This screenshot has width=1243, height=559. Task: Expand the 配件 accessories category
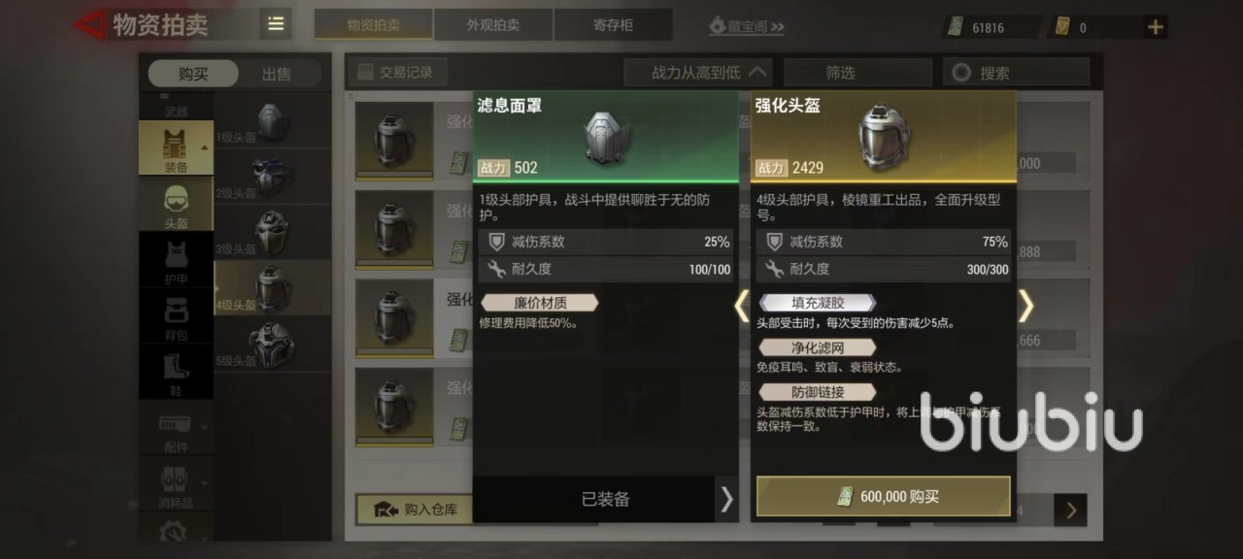[x=176, y=428]
